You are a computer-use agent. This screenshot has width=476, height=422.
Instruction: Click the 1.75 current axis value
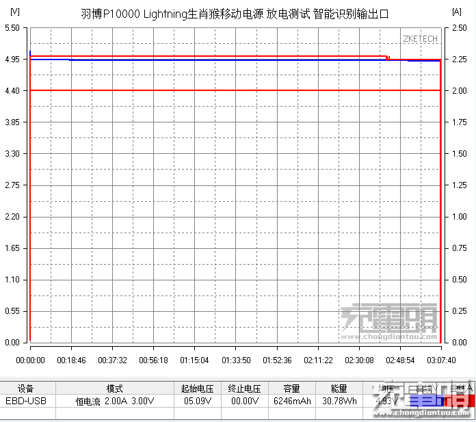460,122
